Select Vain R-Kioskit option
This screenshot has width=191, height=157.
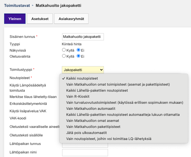coord(124,97)
